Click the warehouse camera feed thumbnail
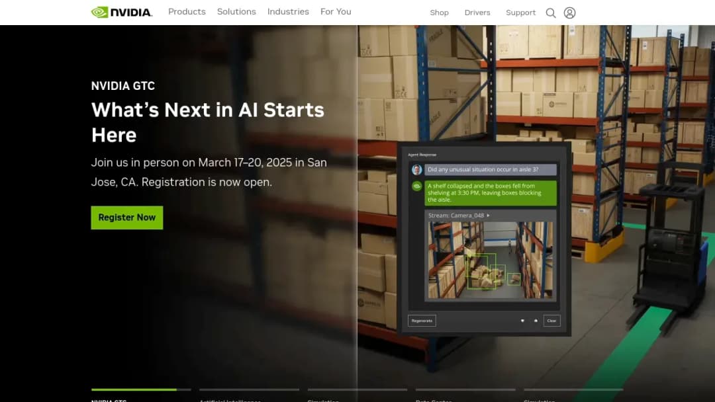Image resolution: width=715 pixels, height=402 pixels. (x=490, y=261)
